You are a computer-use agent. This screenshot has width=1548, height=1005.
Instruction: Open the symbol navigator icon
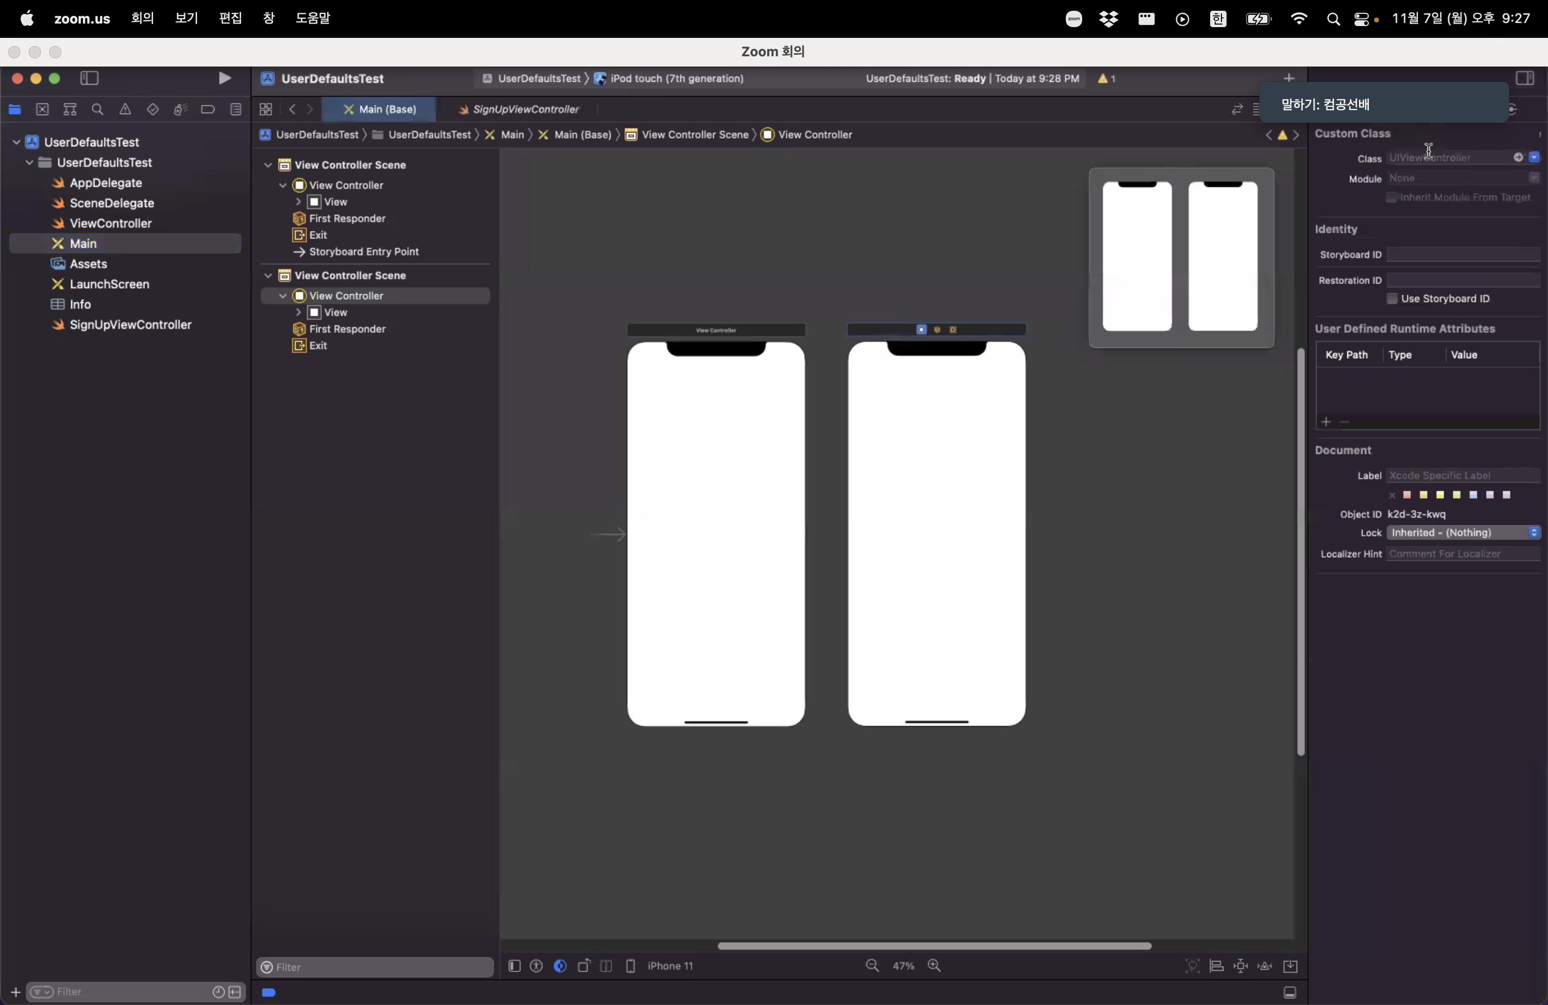[x=70, y=109]
